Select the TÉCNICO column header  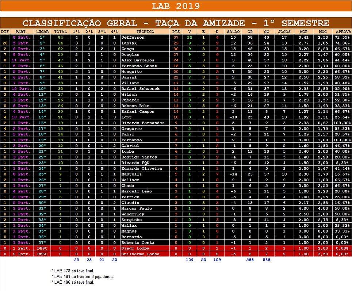coord(145,32)
